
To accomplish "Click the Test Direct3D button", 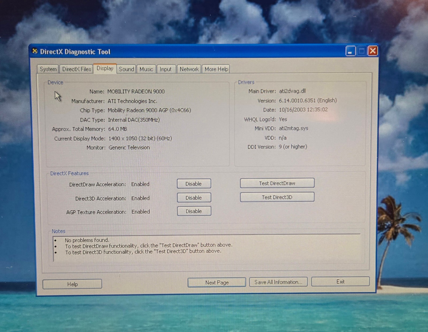I will 277,197.
